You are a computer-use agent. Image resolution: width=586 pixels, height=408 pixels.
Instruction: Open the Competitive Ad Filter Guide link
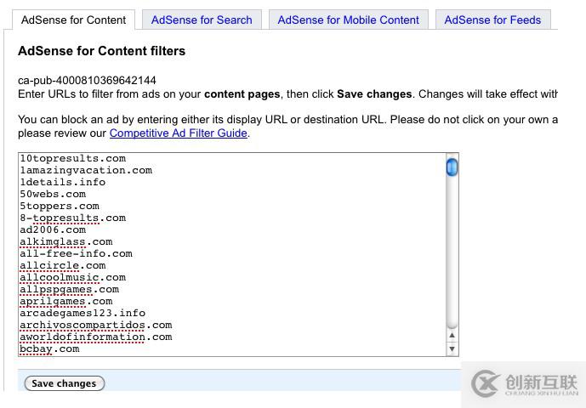point(179,133)
